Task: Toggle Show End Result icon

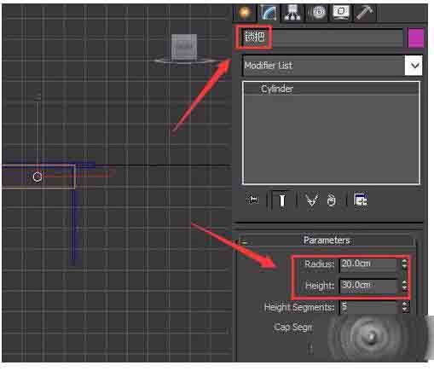Action: [281, 200]
